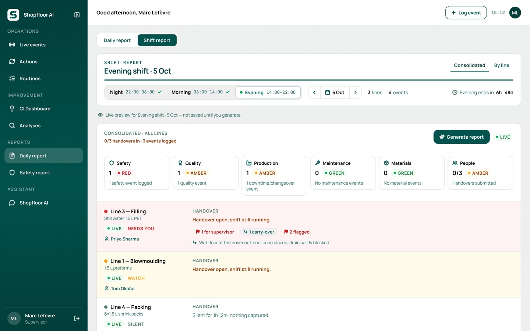Open Routines from the sidebar
This screenshot has width=530, height=331.
click(43, 79)
